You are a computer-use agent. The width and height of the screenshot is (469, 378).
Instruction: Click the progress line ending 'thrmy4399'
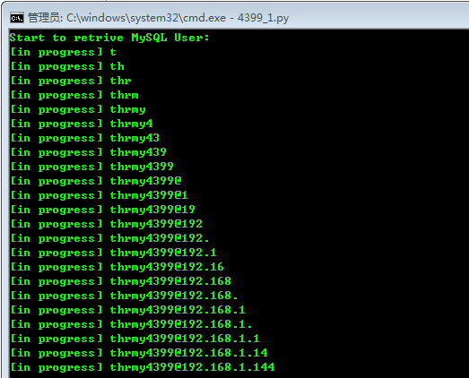coord(91,167)
